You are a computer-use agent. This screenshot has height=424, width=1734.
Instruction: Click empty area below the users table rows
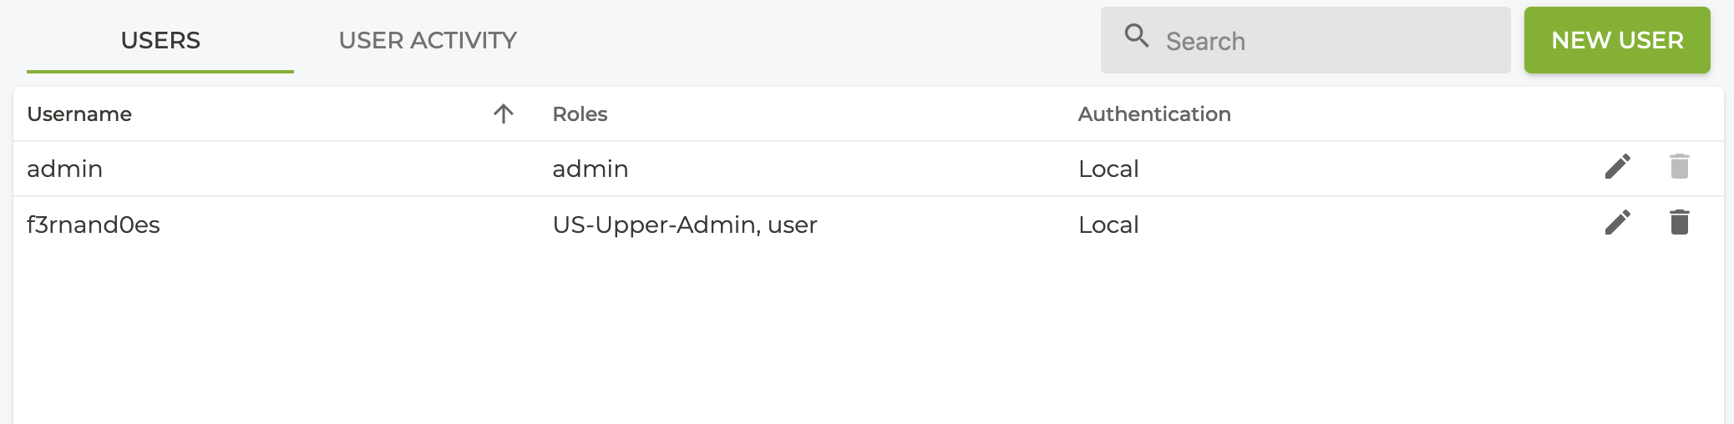point(835,342)
